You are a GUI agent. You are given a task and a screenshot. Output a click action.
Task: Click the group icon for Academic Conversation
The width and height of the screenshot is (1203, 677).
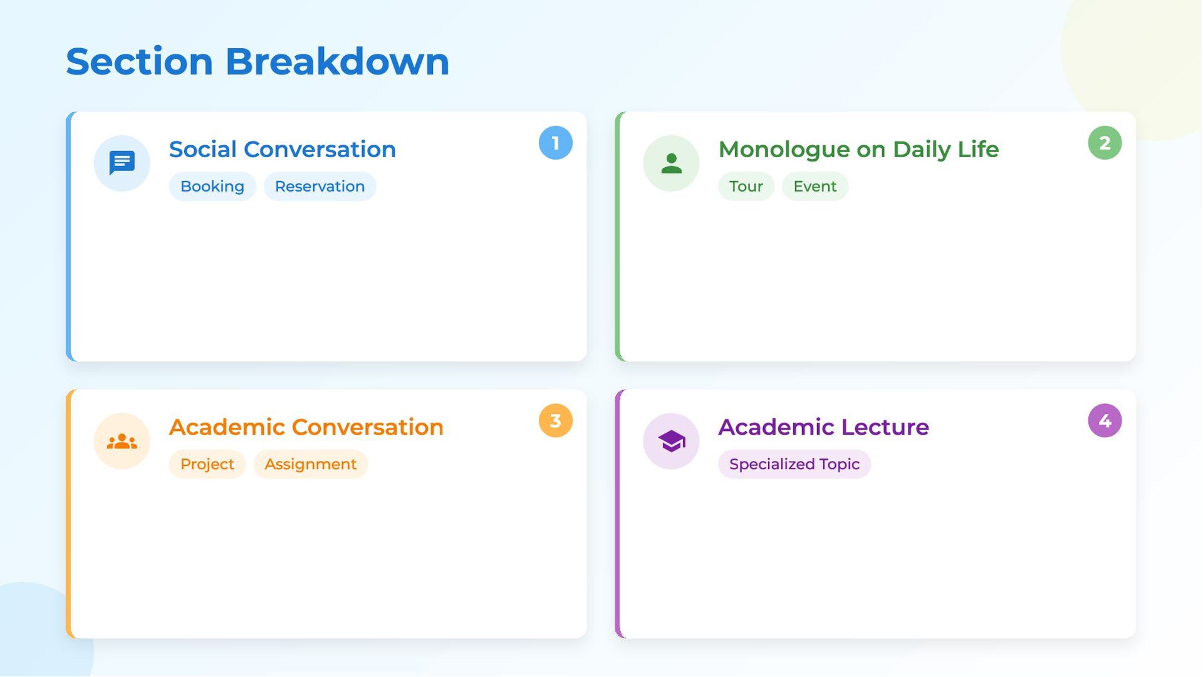122,442
